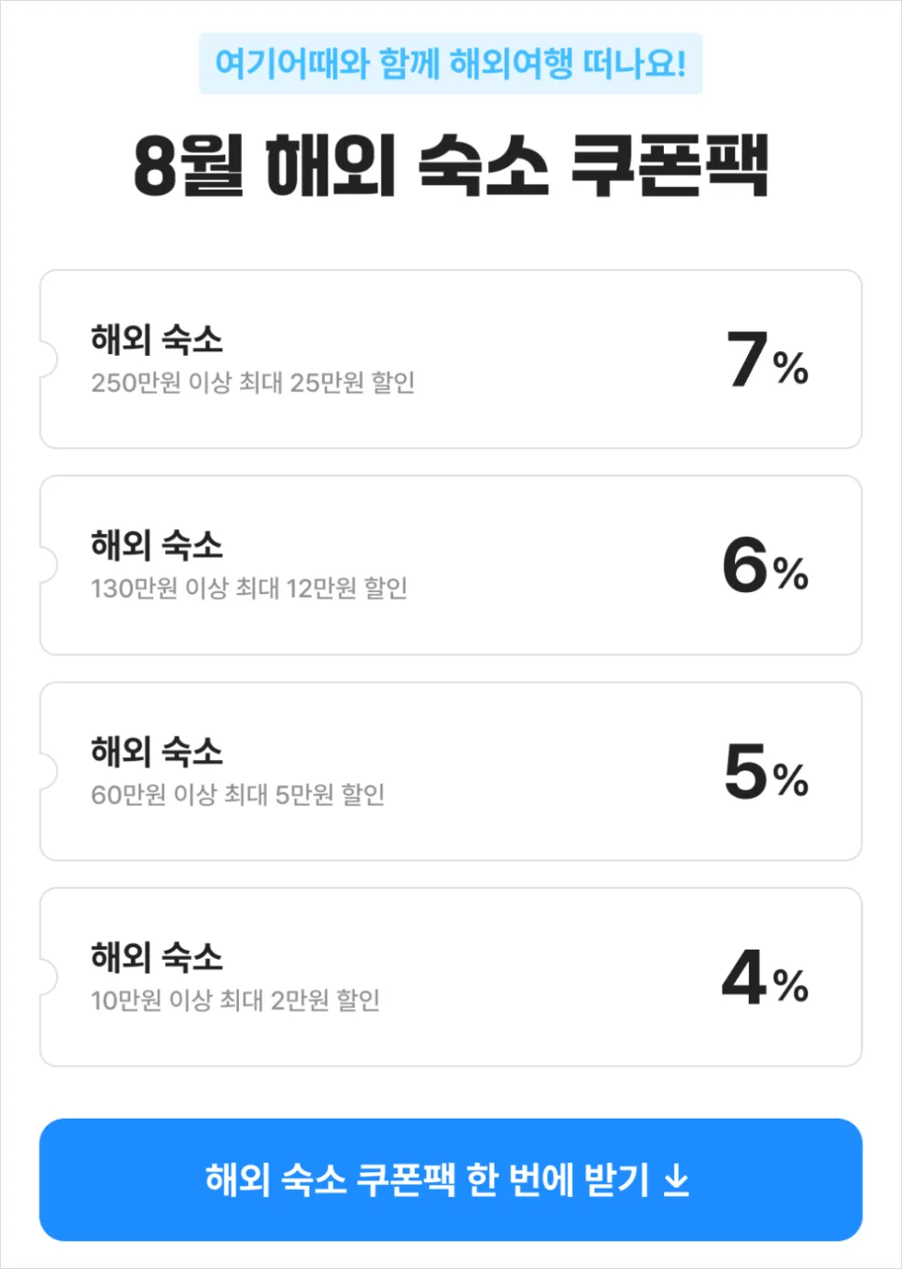Click the large 7% discount figure
The image size is (902, 1269).
tap(768, 360)
